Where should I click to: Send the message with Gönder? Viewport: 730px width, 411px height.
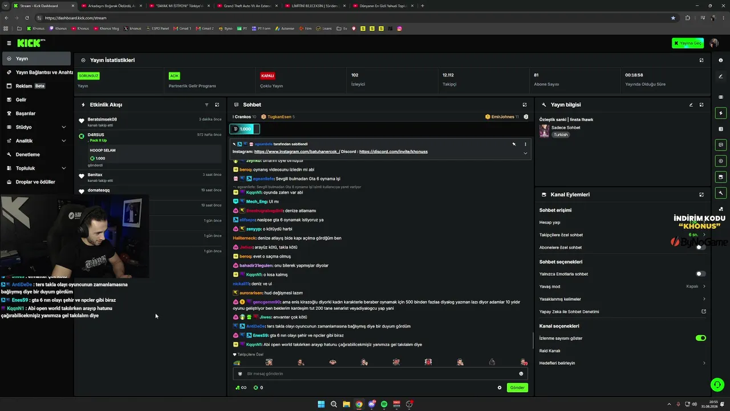(517, 388)
